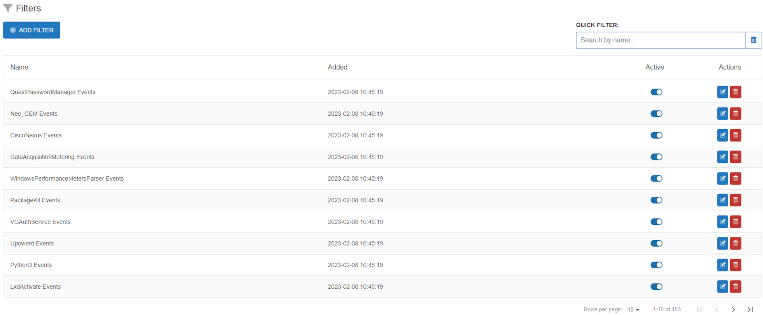This screenshot has height=315, width=763.
Task: Edit the PackageKit Events filter
Action: tap(722, 200)
